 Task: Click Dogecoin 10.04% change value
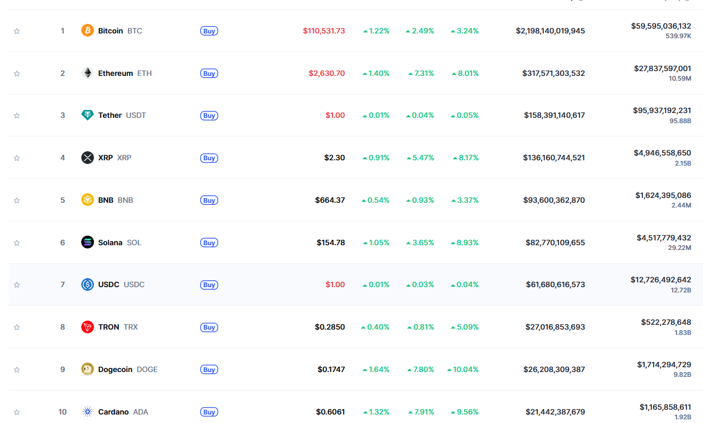(462, 369)
